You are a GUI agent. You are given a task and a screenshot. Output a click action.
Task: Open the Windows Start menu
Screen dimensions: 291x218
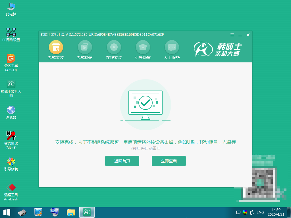(7, 212)
